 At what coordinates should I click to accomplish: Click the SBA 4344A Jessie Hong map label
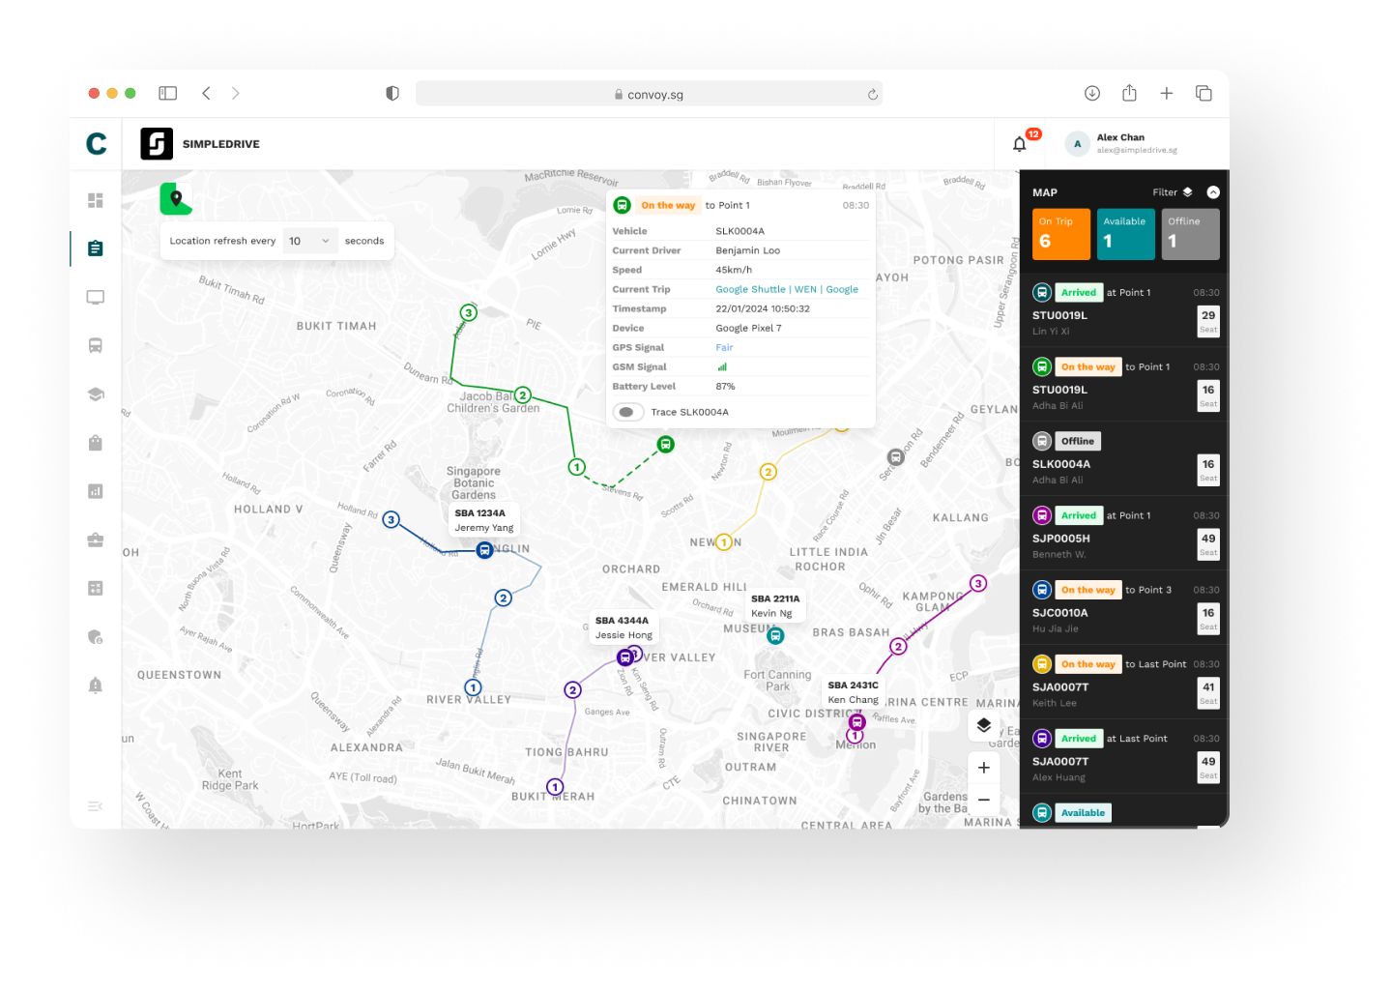coord(623,627)
